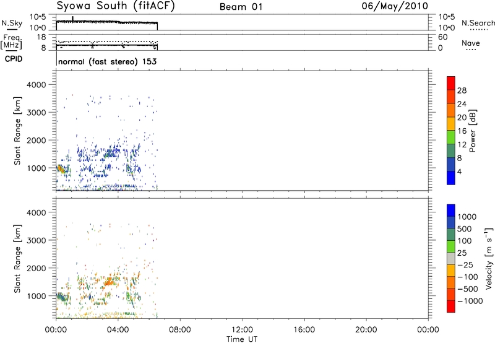
Task: Click the gray segment of velocity color bar
Action: click(x=451, y=258)
